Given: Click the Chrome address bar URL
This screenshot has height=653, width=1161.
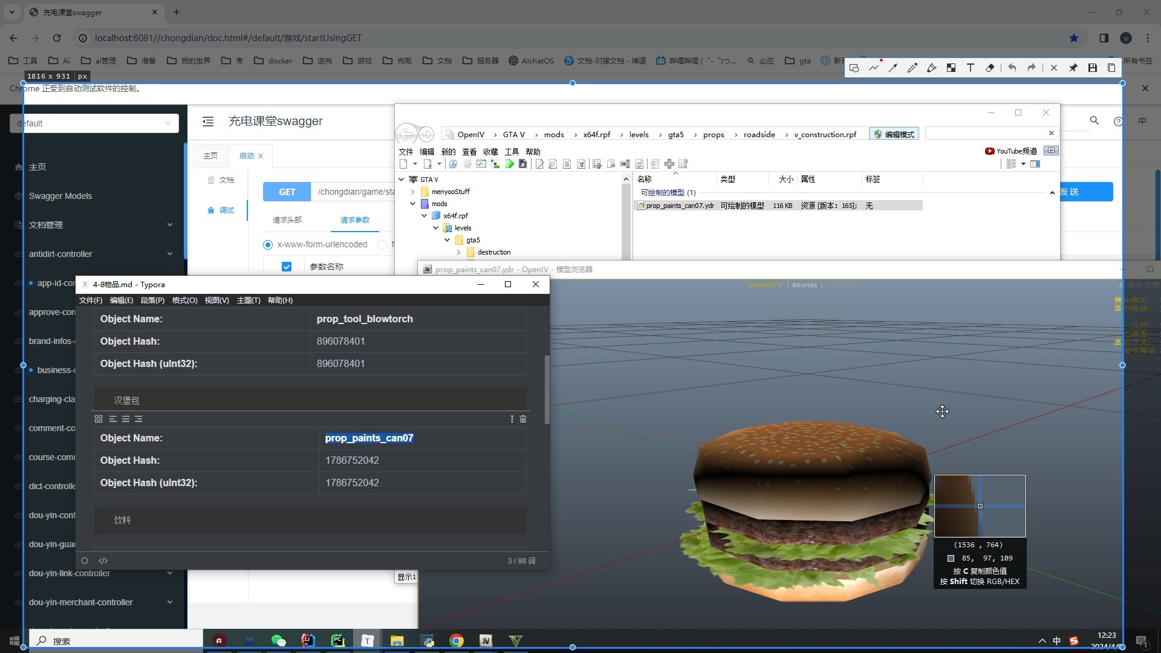Looking at the screenshot, I should click(x=228, y=38).
